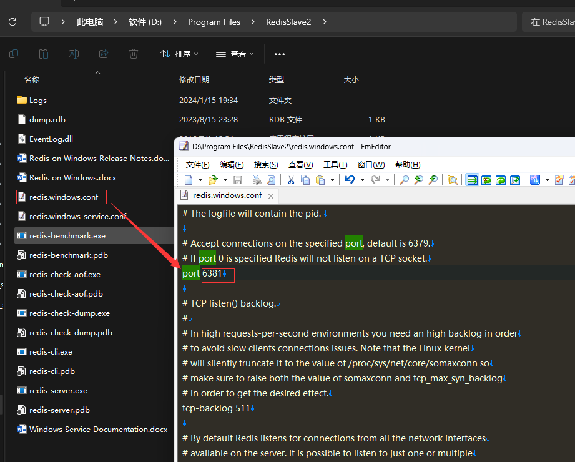
Task: Expand the Undo history dropdown arrow
Action: tap(362, 180)
